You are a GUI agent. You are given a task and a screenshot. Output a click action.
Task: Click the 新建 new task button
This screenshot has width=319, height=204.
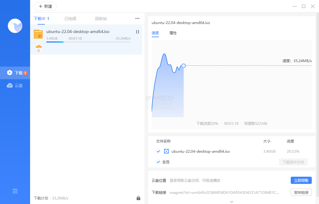[x=45, y=7]
